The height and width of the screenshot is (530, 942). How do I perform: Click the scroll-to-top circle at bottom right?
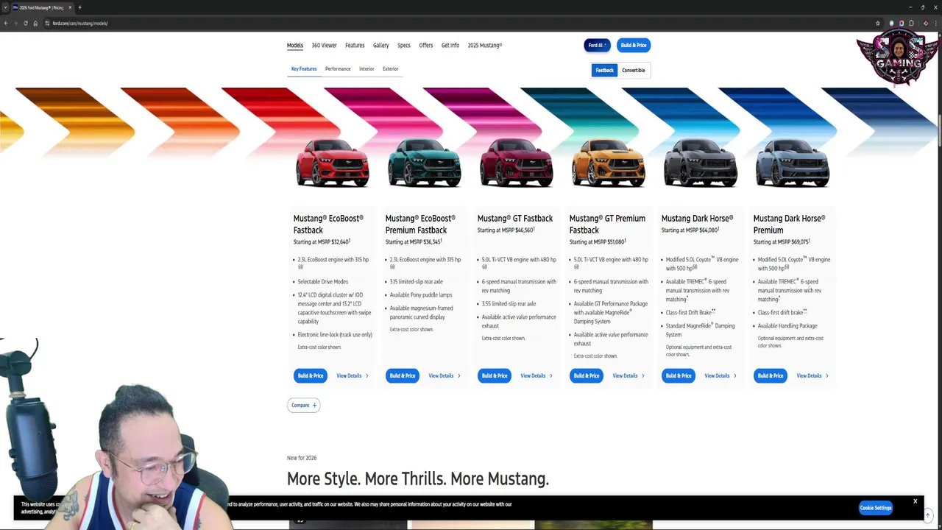[928, 515]
